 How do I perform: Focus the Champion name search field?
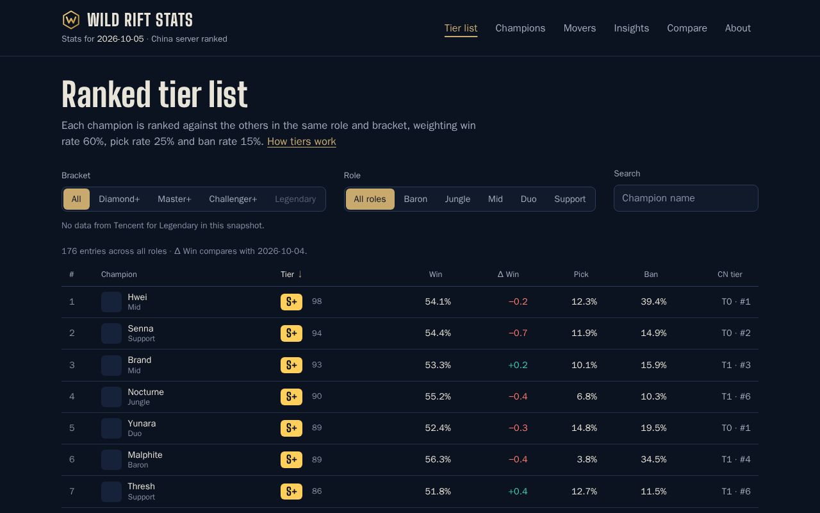[x=686, y=198]
